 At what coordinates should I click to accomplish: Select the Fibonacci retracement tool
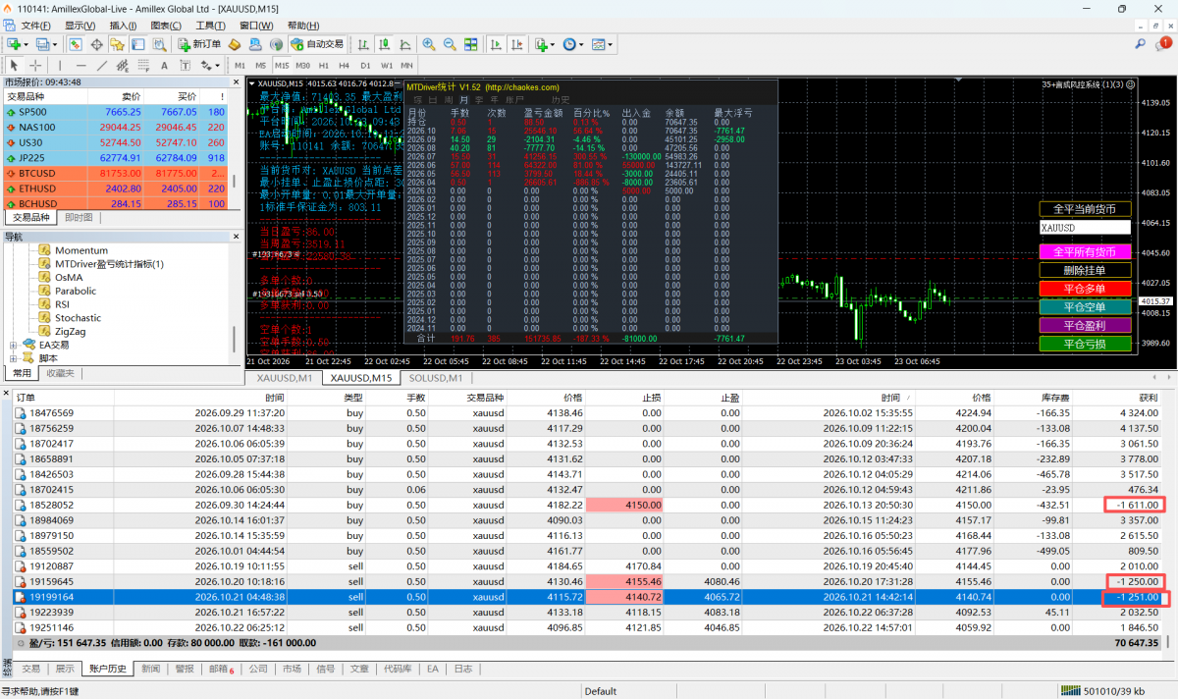click(x=142, y=65)
